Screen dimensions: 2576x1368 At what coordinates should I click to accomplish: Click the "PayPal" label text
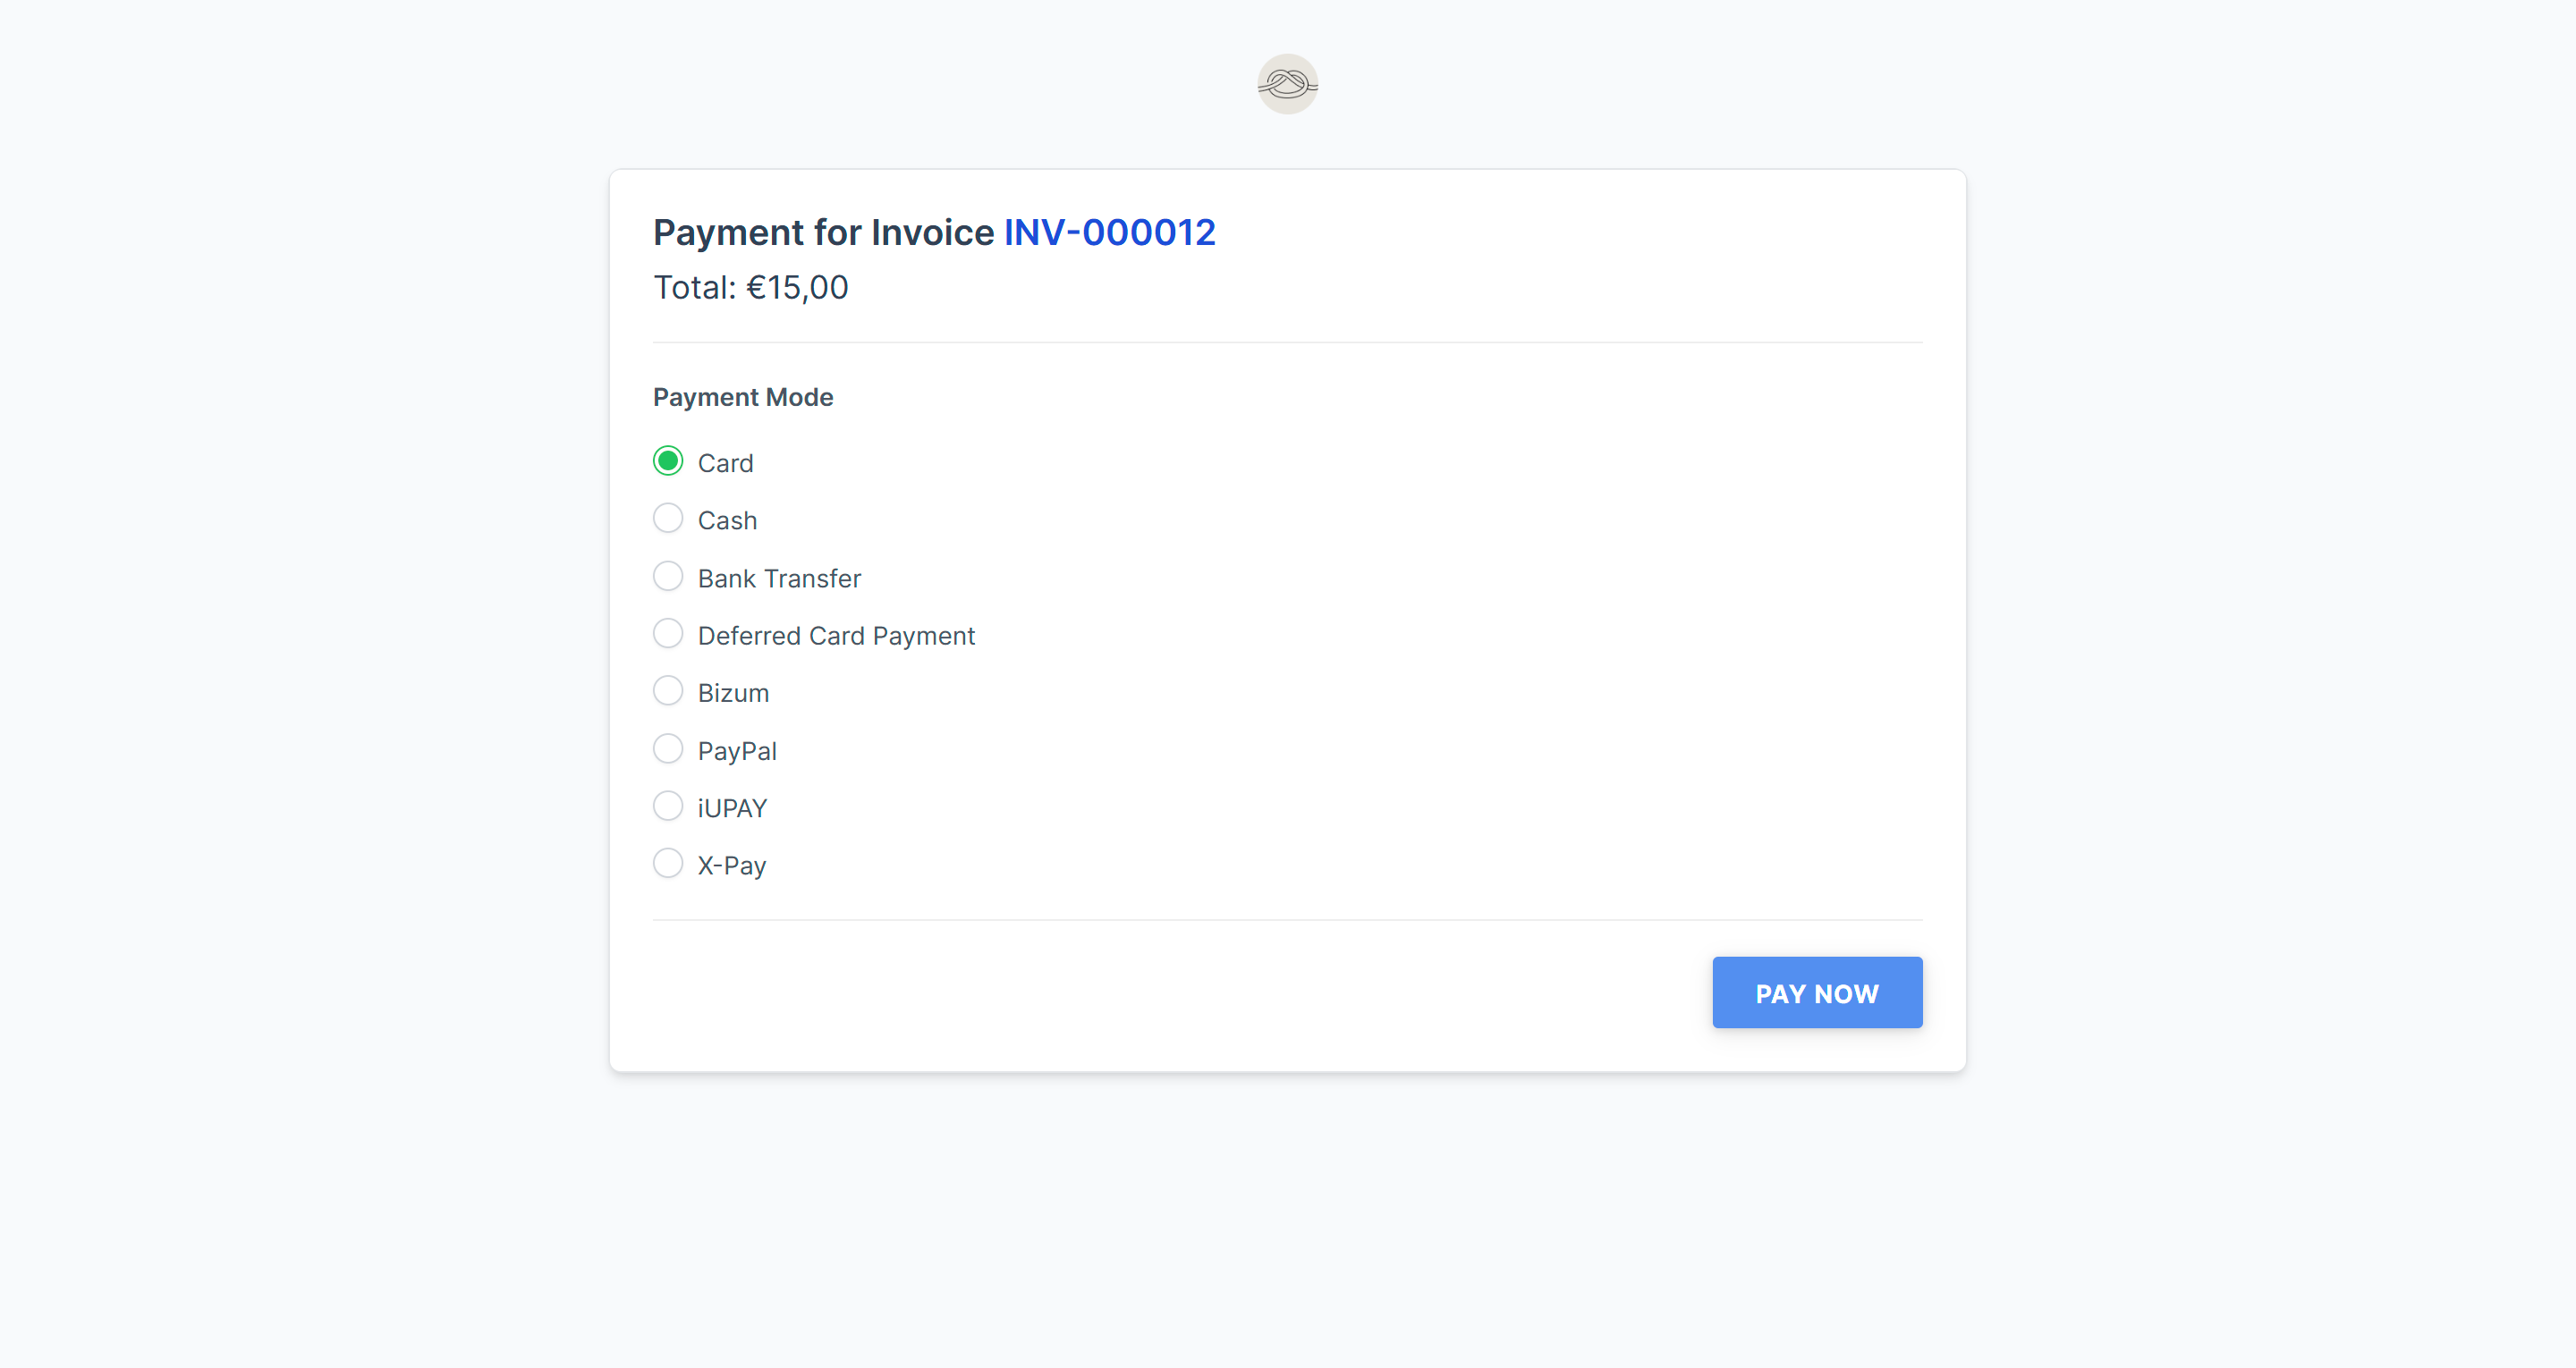click(x=737, y=751)
